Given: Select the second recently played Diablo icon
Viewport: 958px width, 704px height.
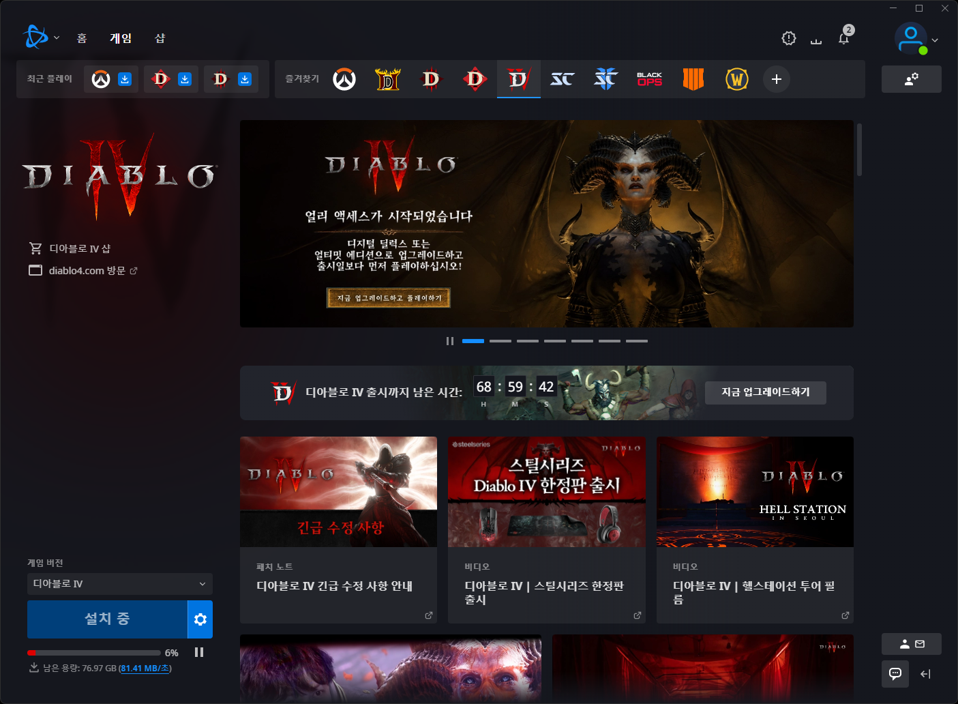Looking at the screenshot, I should (220, 79).
